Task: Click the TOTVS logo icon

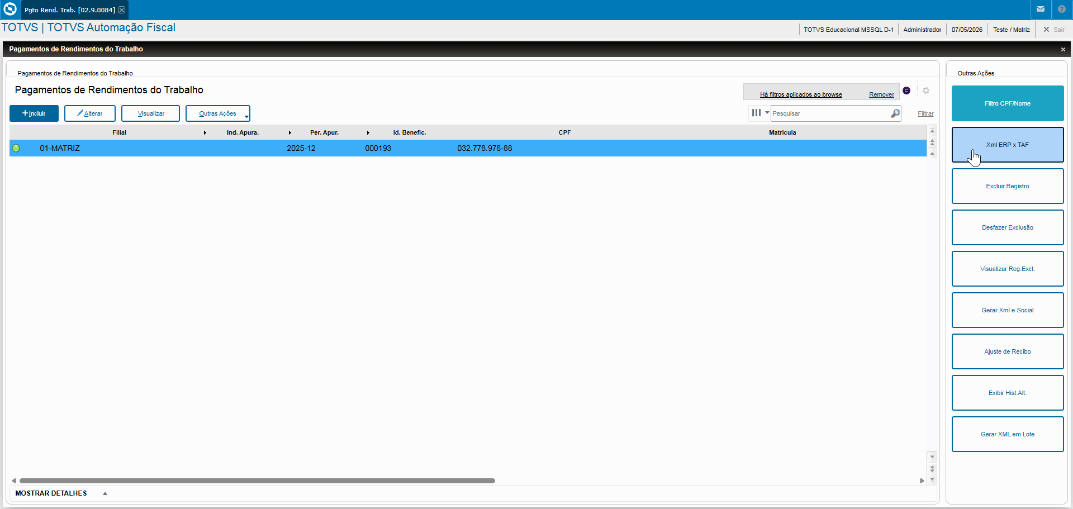Action: 10,9
